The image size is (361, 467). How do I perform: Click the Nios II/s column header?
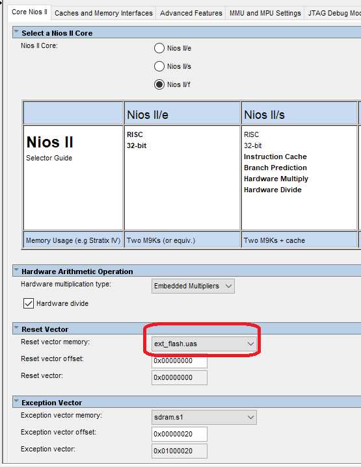coord(299,113)
